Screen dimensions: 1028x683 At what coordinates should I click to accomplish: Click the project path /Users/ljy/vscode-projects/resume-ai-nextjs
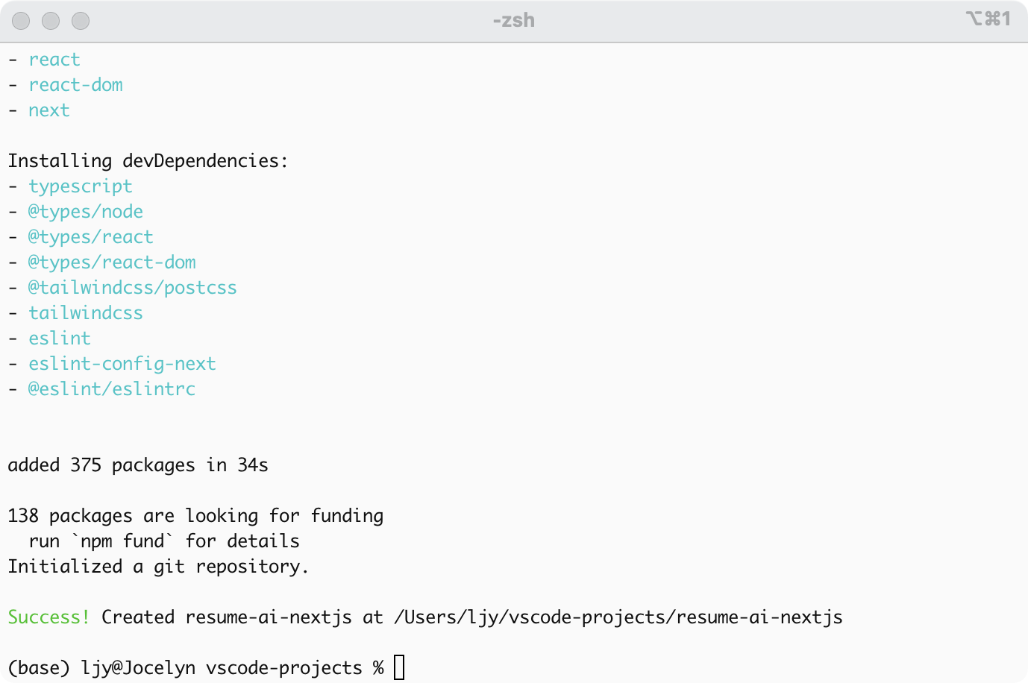click(x=618, y=617)
